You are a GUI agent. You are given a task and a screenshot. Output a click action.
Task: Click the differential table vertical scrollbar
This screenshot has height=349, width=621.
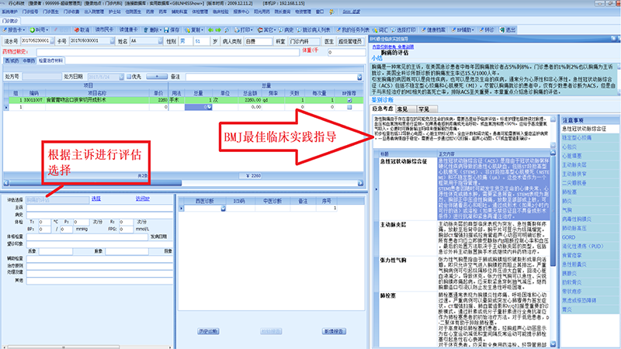pos(553,248)
